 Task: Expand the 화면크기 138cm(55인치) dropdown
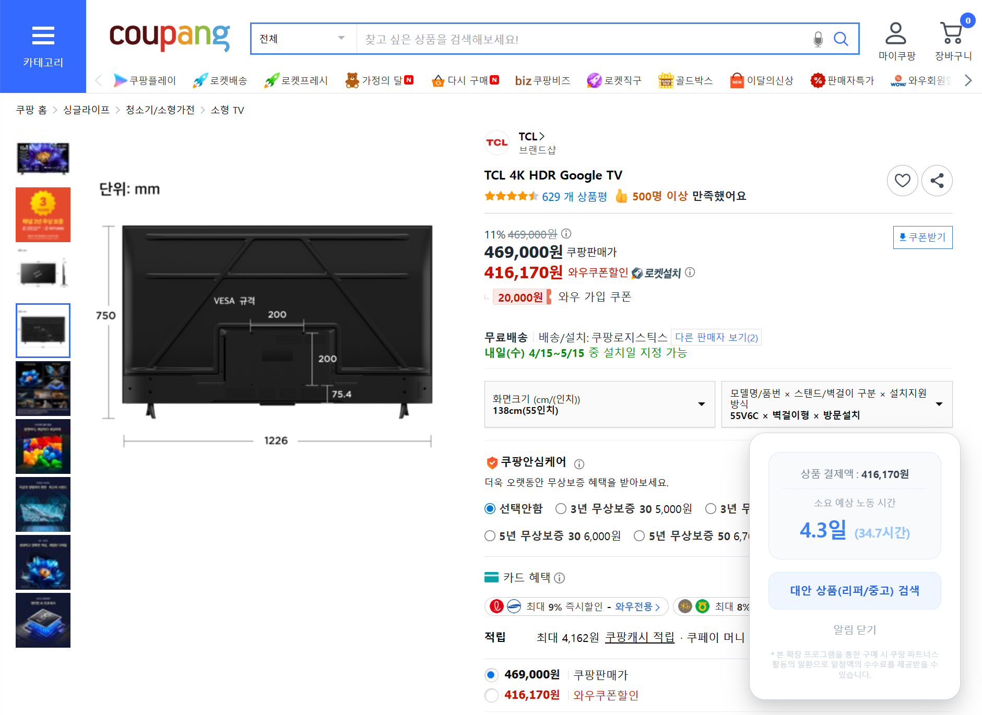(599, 404)
